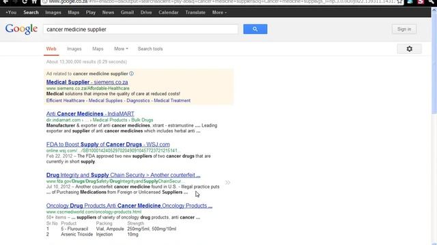This screenshot has height=245, width=437.
Task: Click the blue search magnifier button
Action: [255, 29]
